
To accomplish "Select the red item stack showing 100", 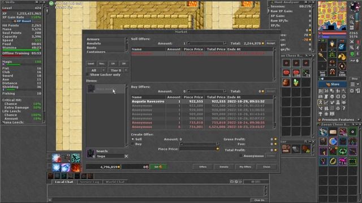I will point(296,73).
